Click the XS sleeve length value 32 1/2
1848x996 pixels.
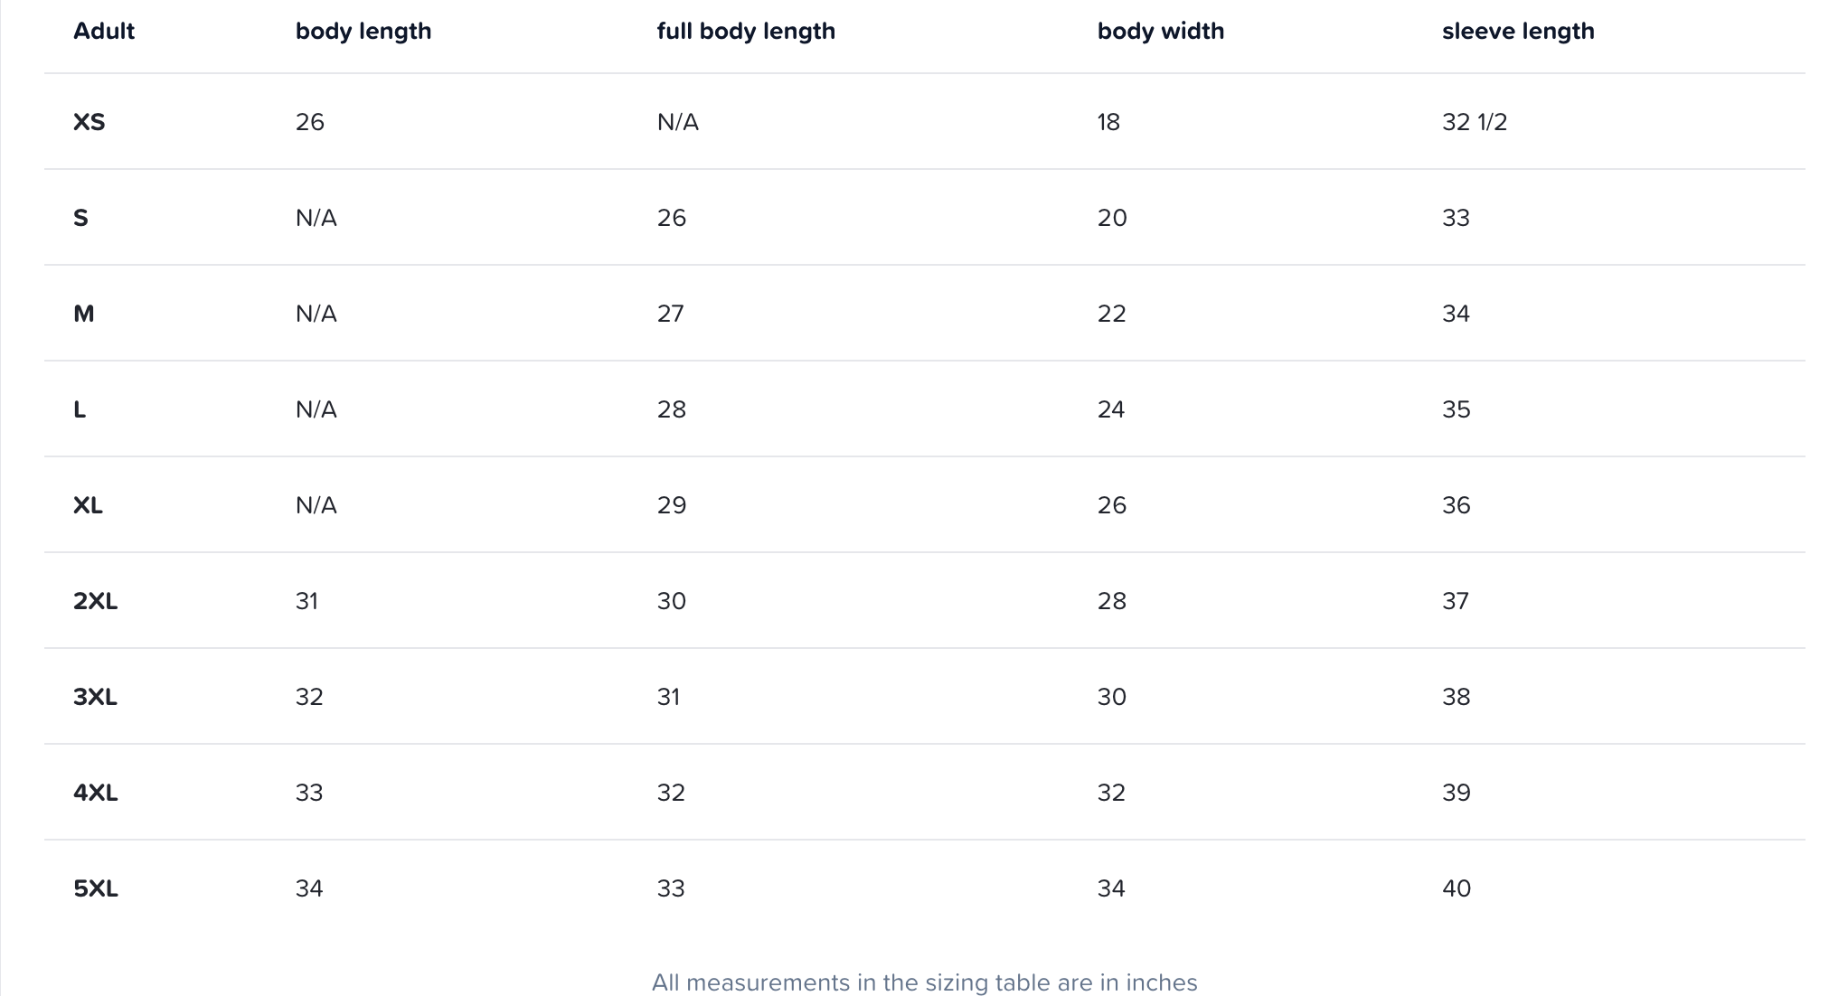[x=1475, y=122]
